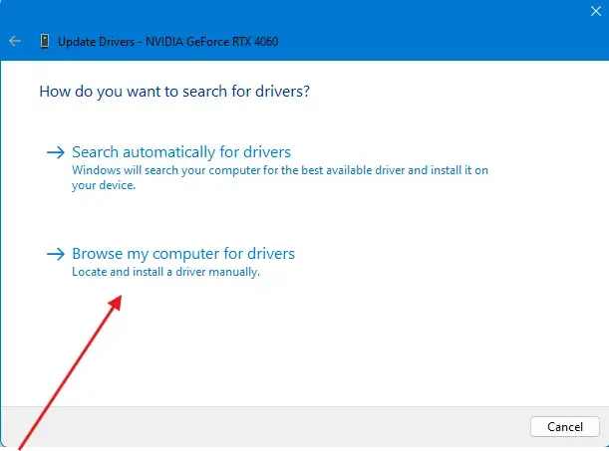Click 'Locate and install a driver manually' text
Viewport: 609px width, 451px height.
click(165, 272)
